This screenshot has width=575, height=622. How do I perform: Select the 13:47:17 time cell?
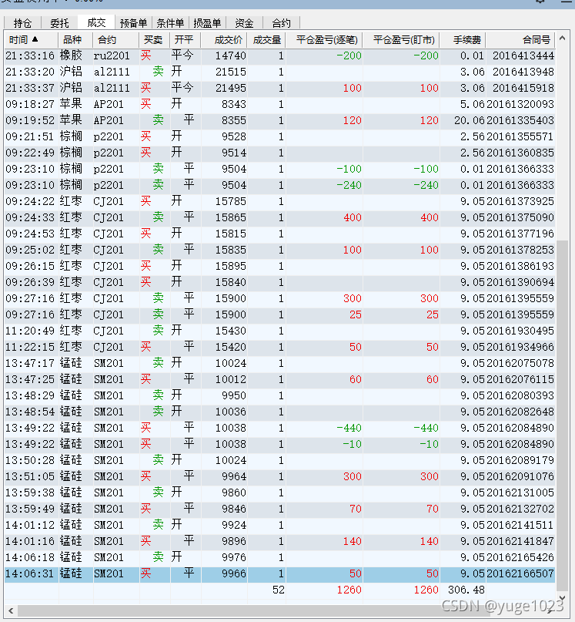click(x=30, y=363)
